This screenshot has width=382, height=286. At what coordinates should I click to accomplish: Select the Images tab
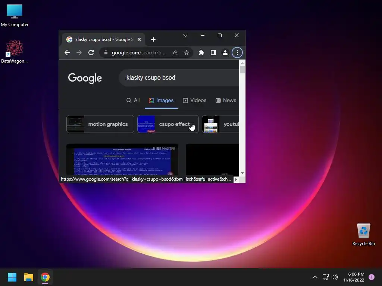click(161, 100)
